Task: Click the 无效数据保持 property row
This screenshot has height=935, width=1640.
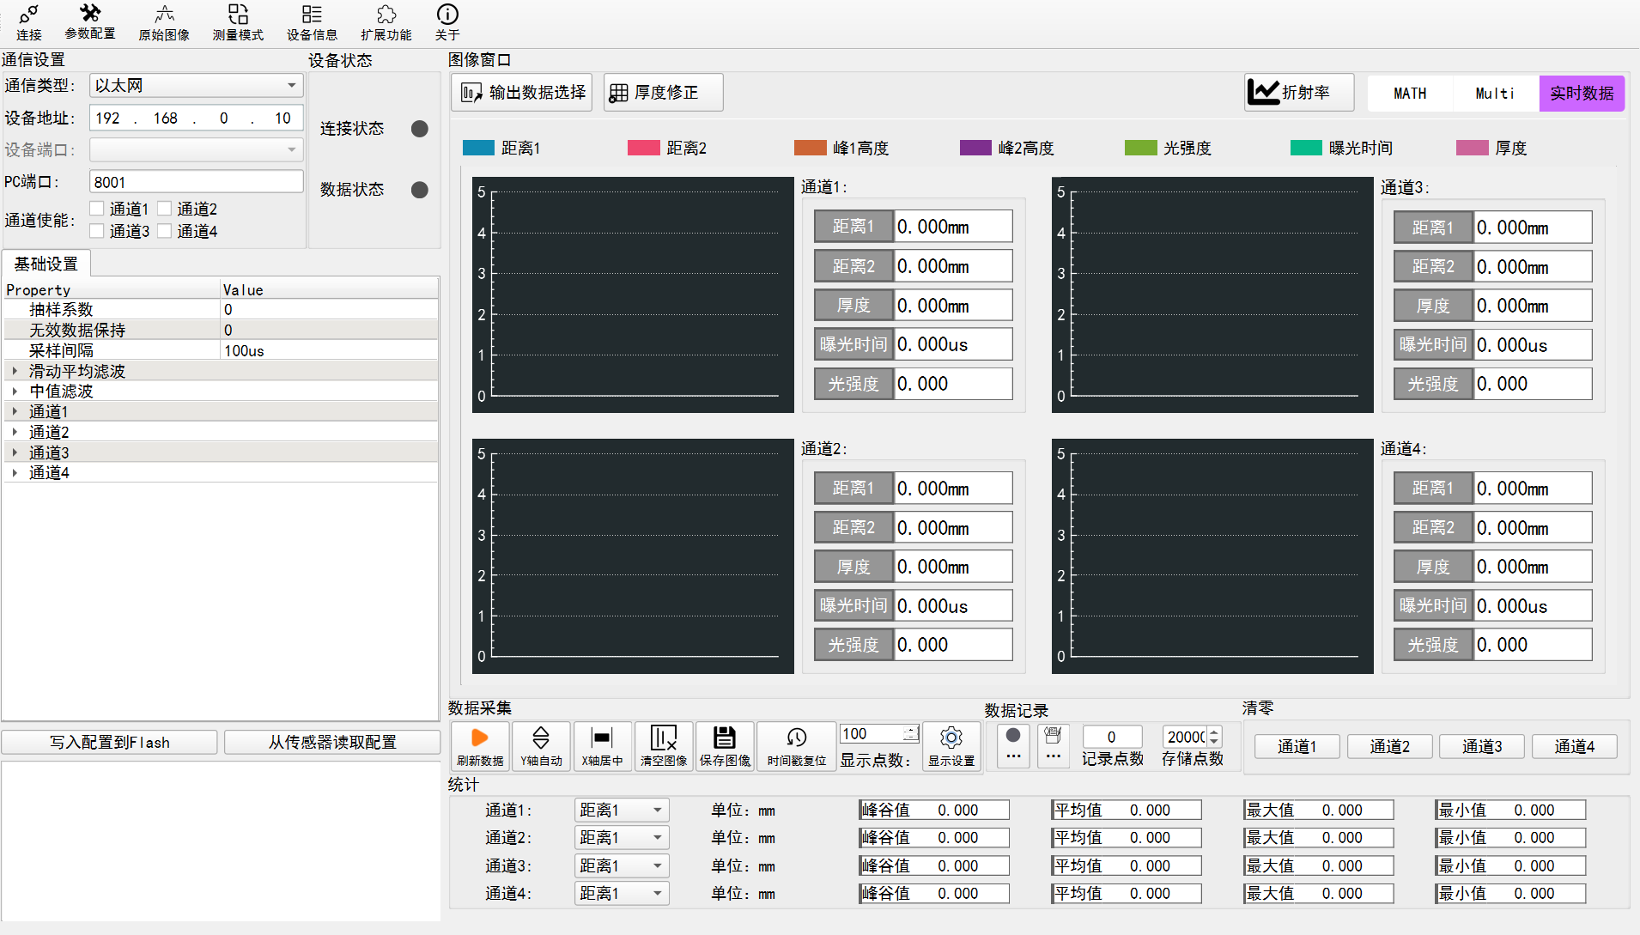Action: (x=221, y=330)
